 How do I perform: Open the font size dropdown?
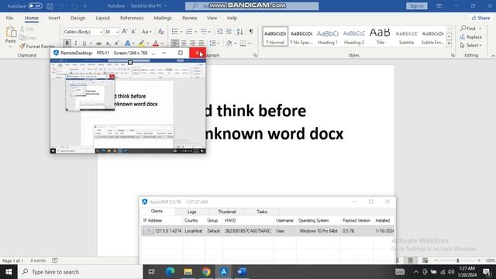pos(117,32)
